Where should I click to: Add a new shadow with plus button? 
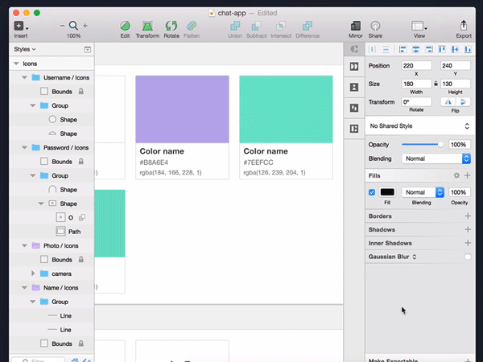coord(468,229)
